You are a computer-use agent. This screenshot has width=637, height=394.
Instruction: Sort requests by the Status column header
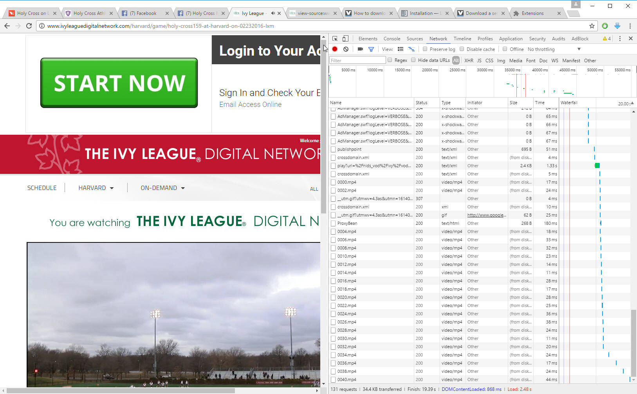point(427,103)
